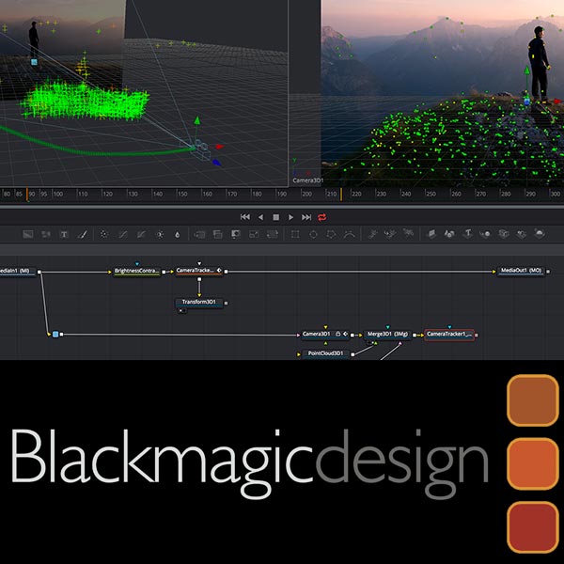Select the BrightnessContrast node

(x=136, y=272)
